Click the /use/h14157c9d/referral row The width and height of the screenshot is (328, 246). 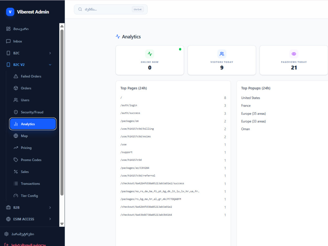[173, 176]
